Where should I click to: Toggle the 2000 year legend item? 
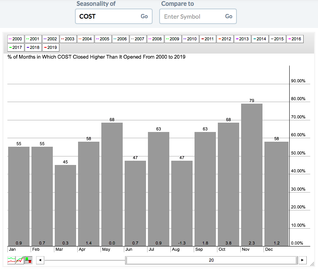16,39
